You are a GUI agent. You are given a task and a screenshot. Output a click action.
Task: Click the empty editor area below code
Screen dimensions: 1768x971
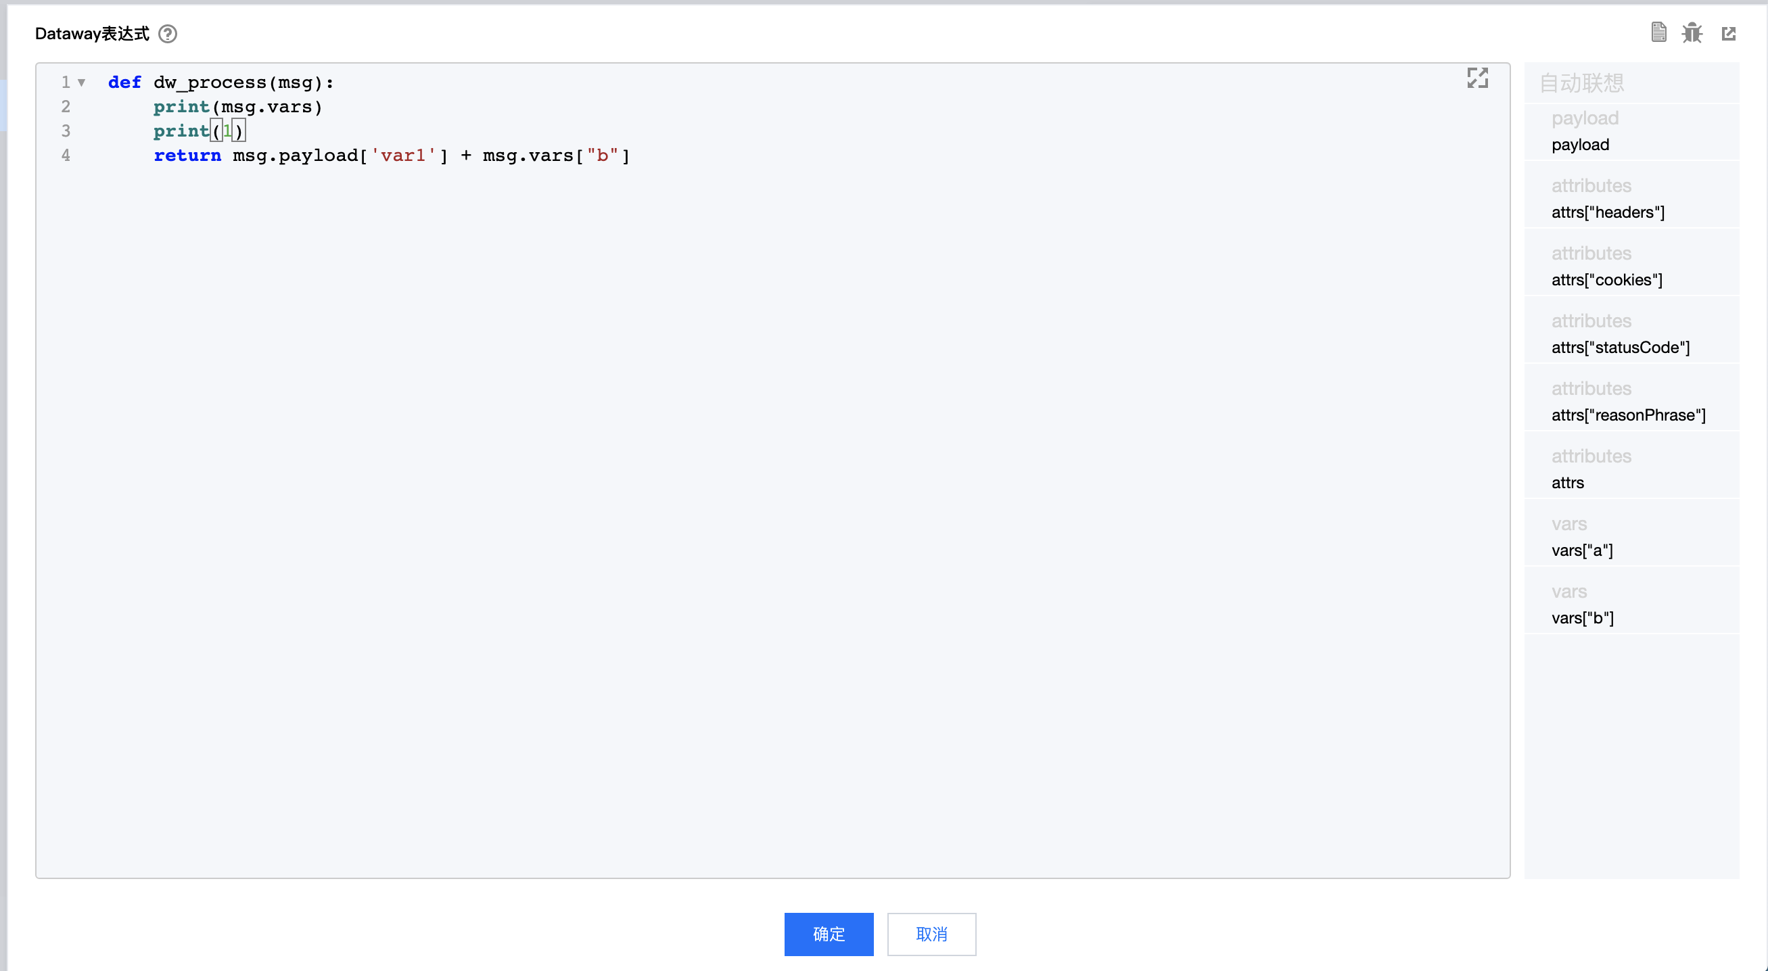coord(772,521)
